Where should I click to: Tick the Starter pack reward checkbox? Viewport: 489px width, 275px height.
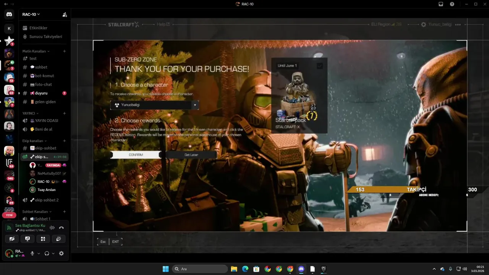320,66
